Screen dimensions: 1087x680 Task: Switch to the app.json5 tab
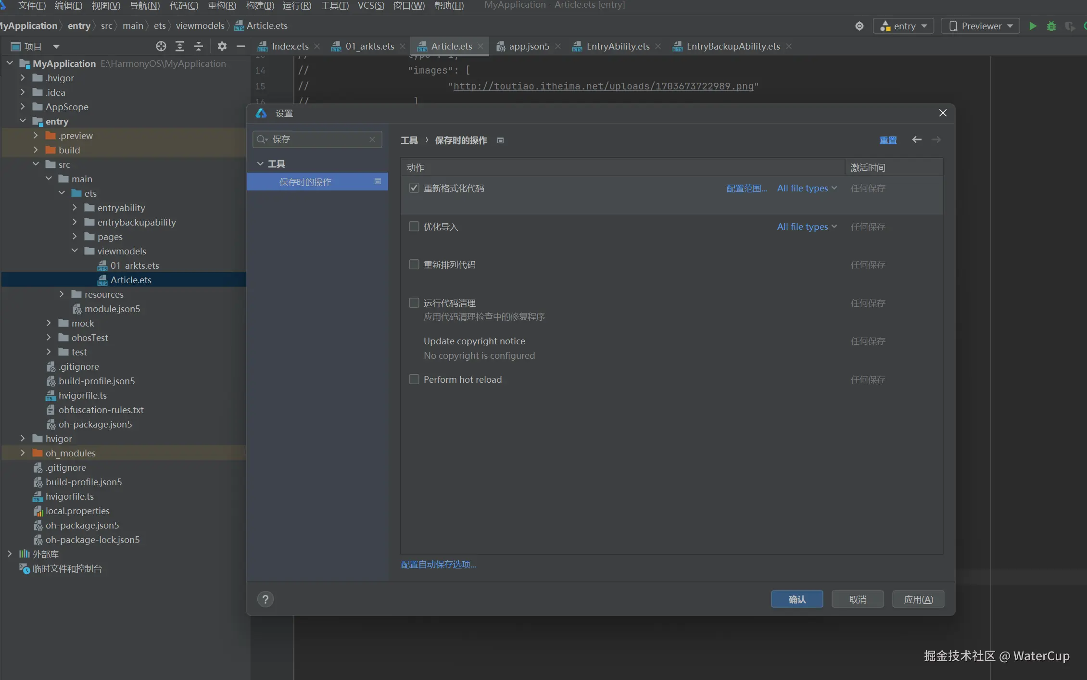[529, 46]
